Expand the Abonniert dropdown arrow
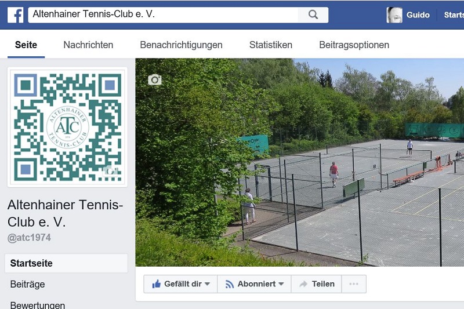The height and width of the screenshot is (309, 464). coord(281,284)
